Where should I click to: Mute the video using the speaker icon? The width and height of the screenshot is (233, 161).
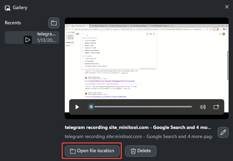203,107
